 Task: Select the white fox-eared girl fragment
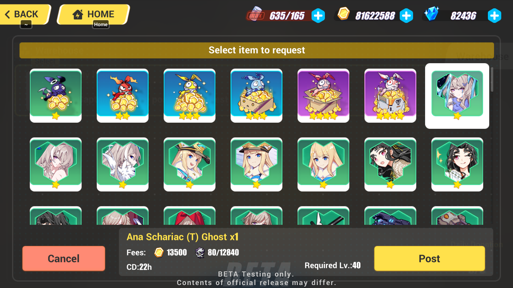tap(123, 164)
